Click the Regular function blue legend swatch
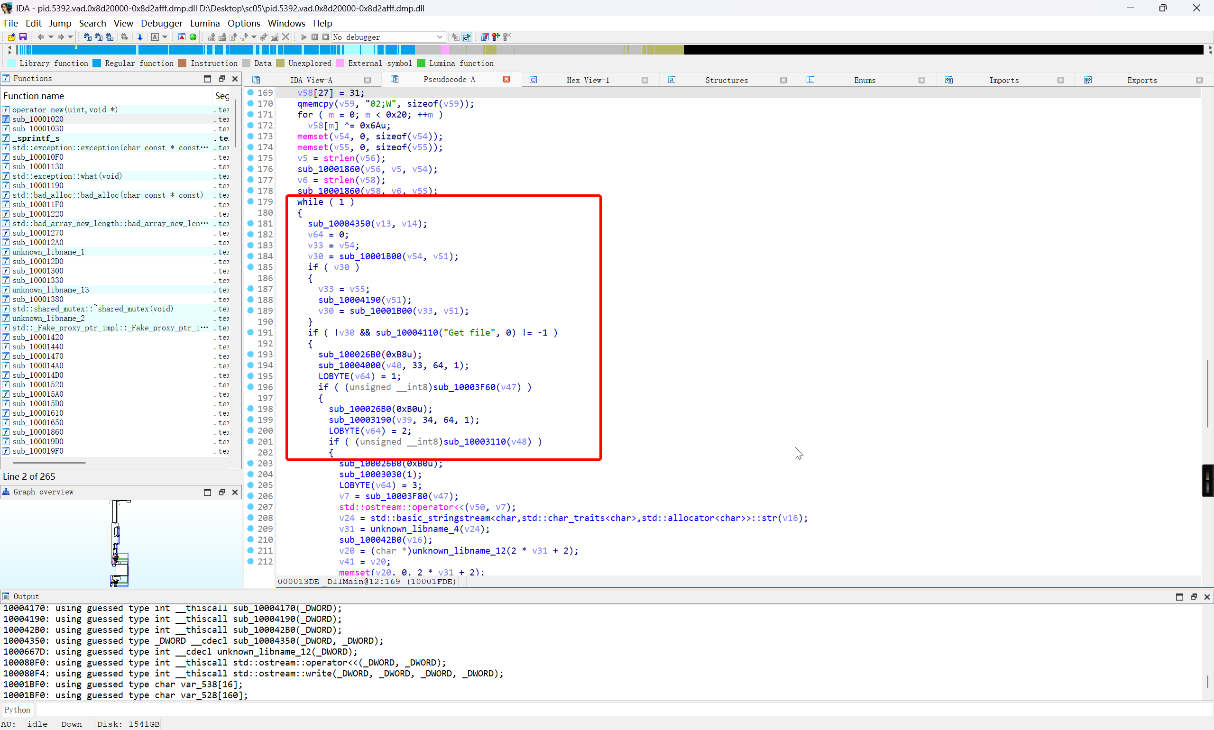This screenshot has width=1214, height=730. (96, 63)
